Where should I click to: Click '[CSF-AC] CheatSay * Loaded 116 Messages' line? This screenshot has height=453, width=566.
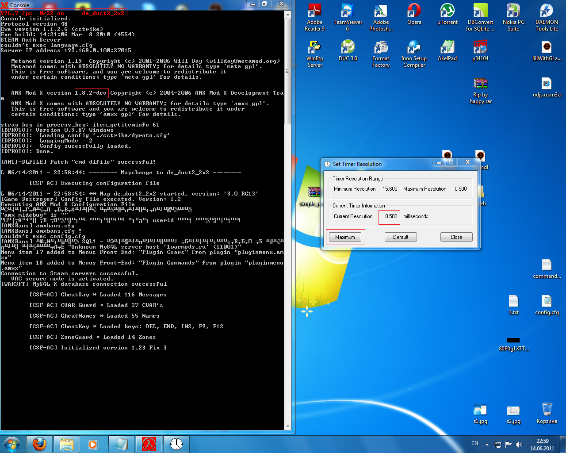[x=98, y=295]
